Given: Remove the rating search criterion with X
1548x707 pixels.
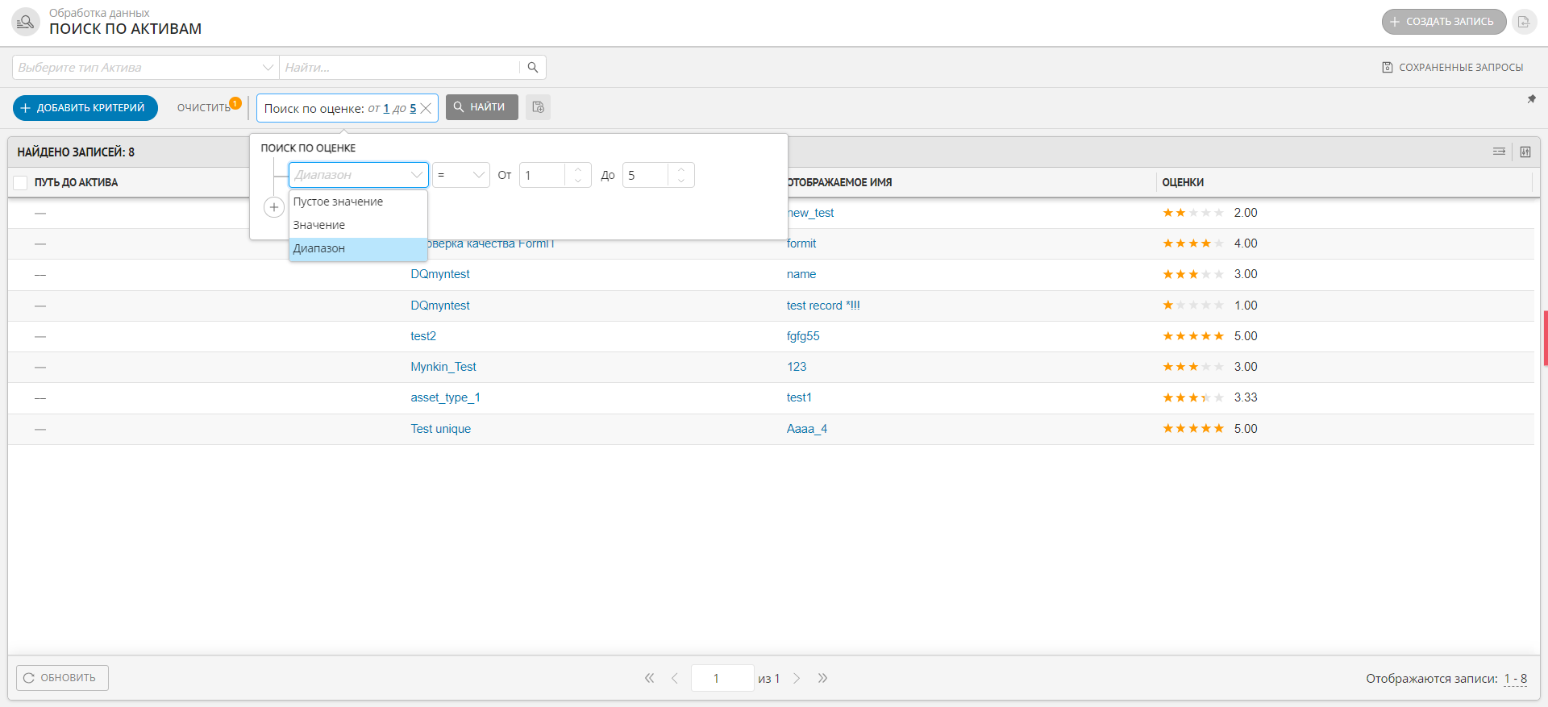Looking at the screenshot, I should [x=426, y=109].
